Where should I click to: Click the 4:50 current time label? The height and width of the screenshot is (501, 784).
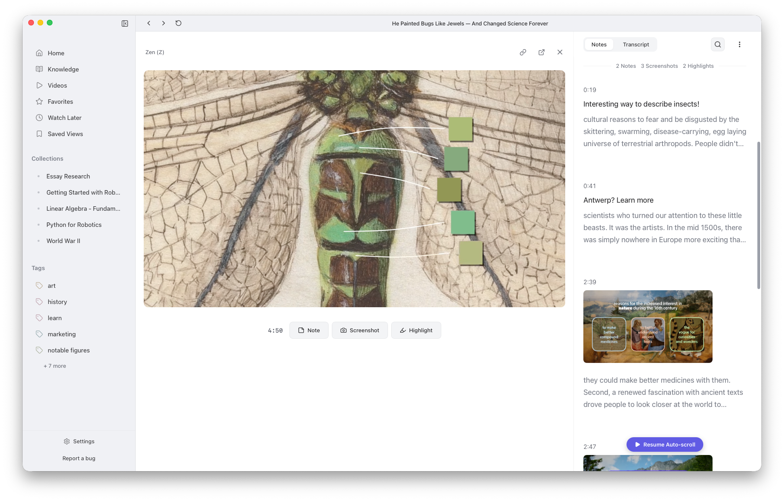(x=275, y=331)
